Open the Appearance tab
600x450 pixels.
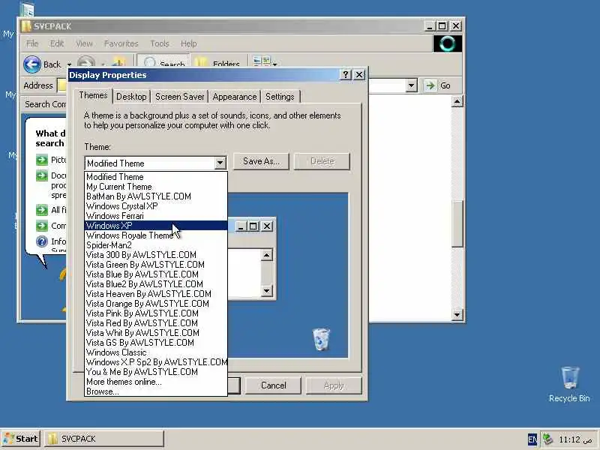pos(235,97)
